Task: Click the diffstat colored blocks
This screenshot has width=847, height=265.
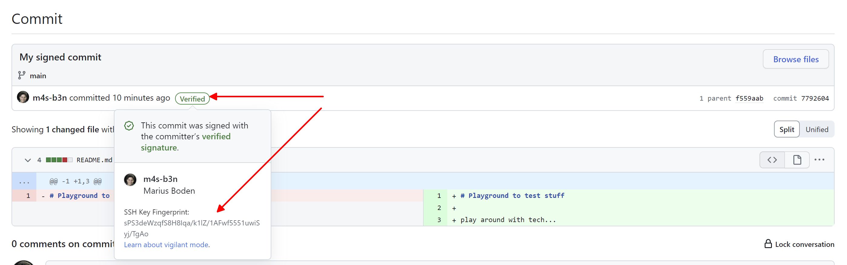Action: click(x=59, y=160)
